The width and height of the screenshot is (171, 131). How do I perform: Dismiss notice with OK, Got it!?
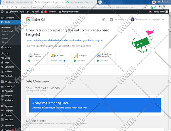[x=30, y=70]
